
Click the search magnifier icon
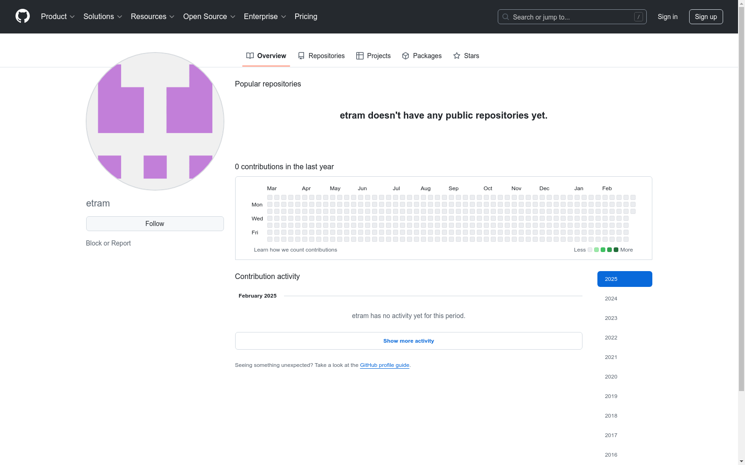[x=506, y=17]
